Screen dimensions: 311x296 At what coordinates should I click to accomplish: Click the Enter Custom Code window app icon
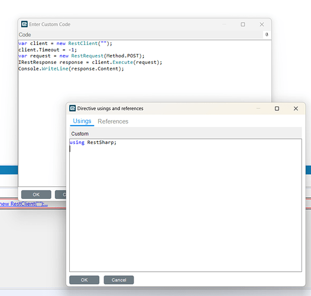[24, 24]
